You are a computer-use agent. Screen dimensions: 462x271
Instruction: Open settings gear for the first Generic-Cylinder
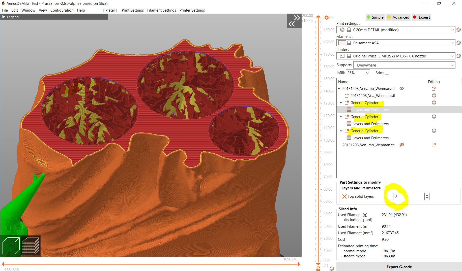(434, 103)
